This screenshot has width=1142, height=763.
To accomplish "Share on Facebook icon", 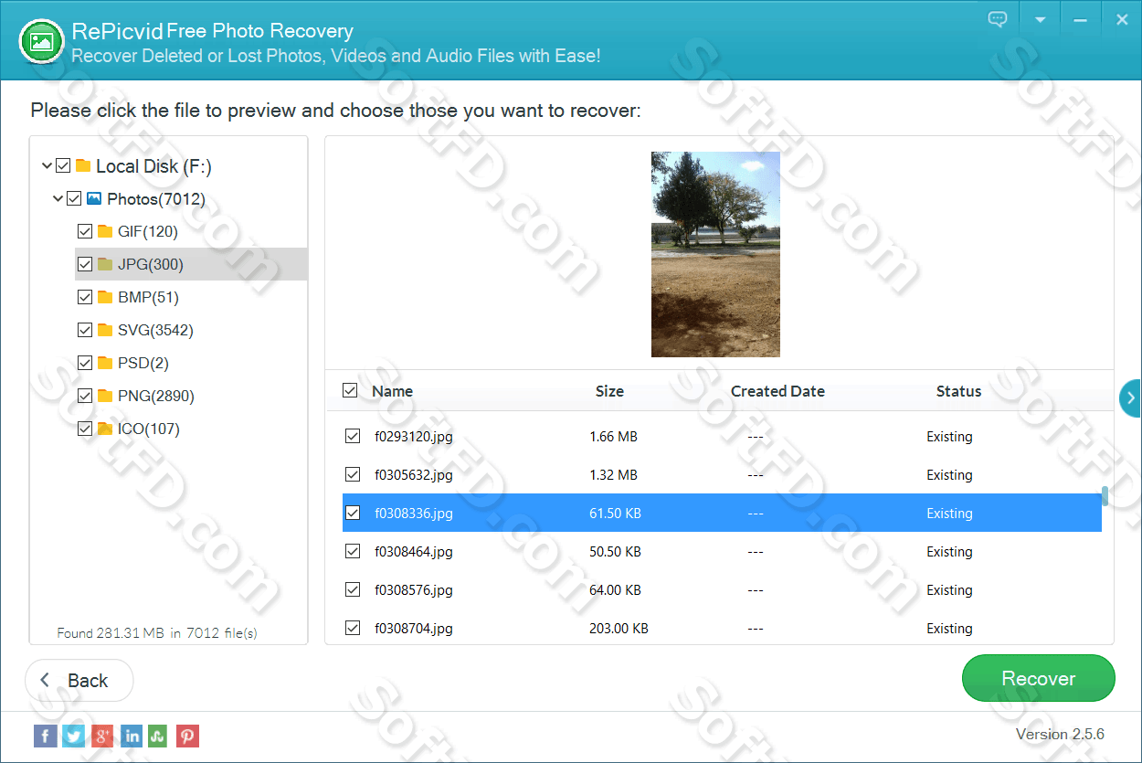I will tap(45, 736).
